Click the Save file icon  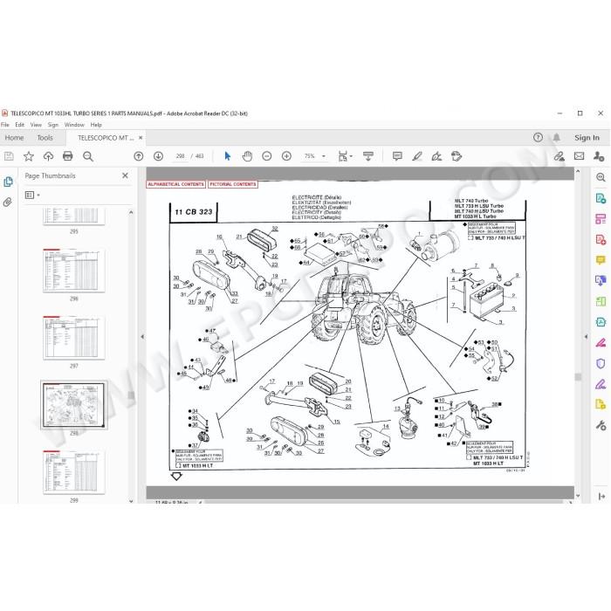point(9,156)
